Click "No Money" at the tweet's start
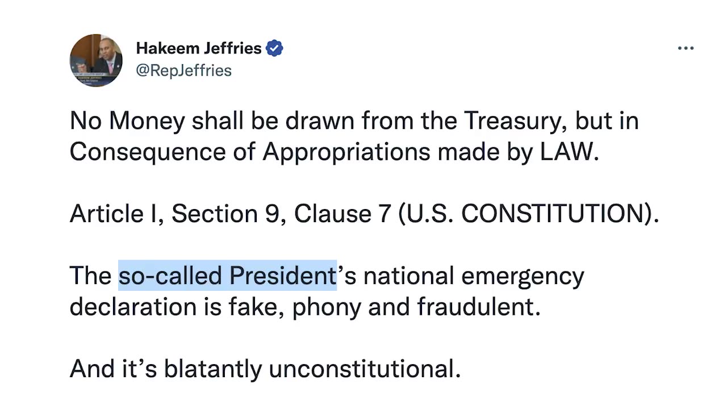The height and width of the screenshot is (409, 727). point(127,121)
